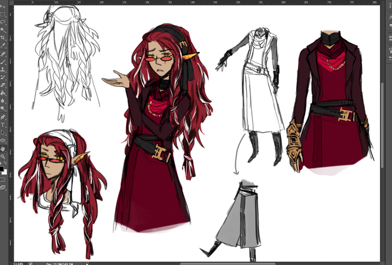Select the Clone Stamp tool

tap(3, 70)
